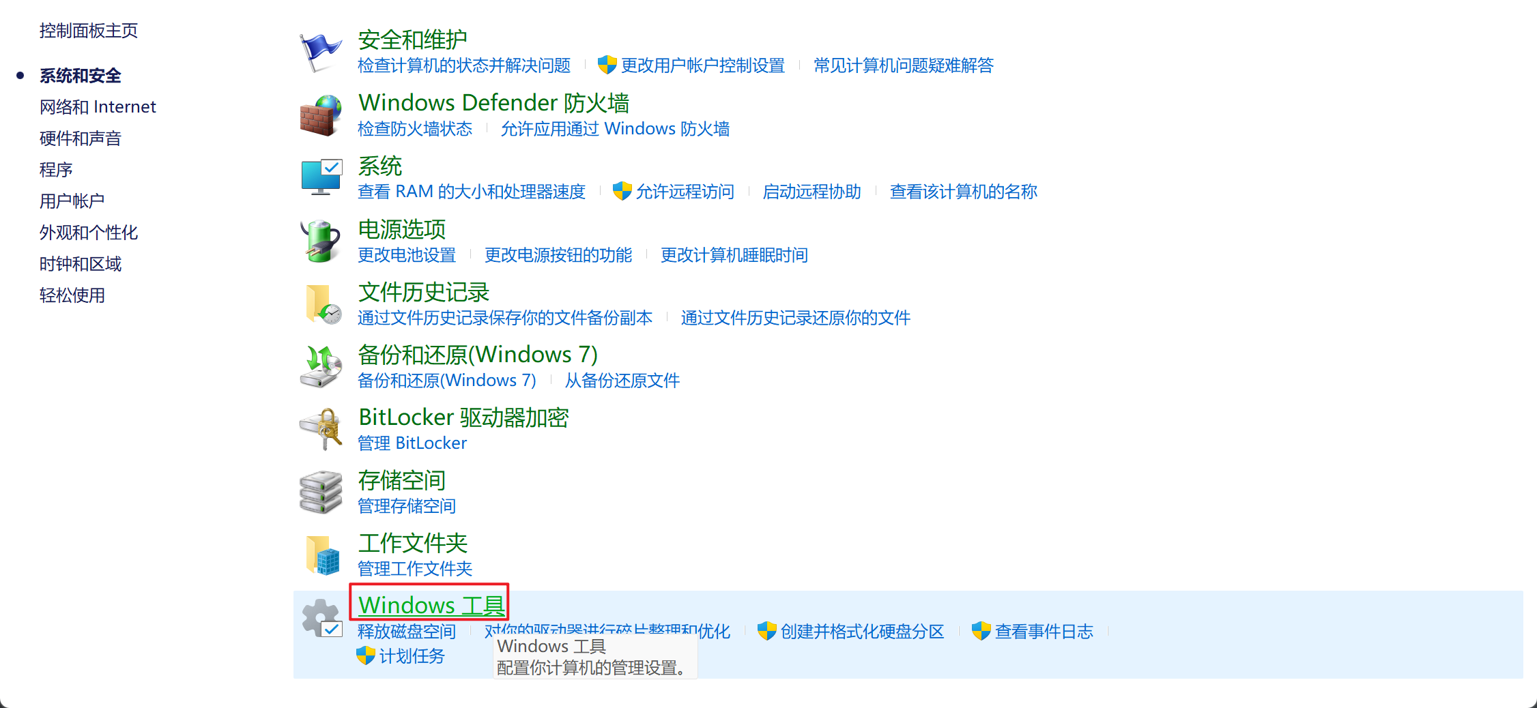The width and height of the screenshot is (1537, 708).
Task: Click the shield icon beside 计划任务
Action: (365, 655)
